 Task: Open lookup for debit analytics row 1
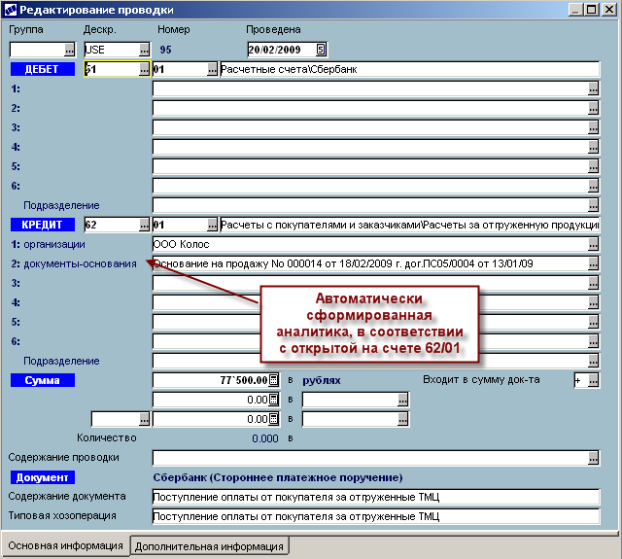[593, 88]
